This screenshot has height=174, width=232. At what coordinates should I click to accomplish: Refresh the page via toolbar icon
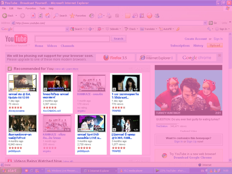[x=40, y=16]
